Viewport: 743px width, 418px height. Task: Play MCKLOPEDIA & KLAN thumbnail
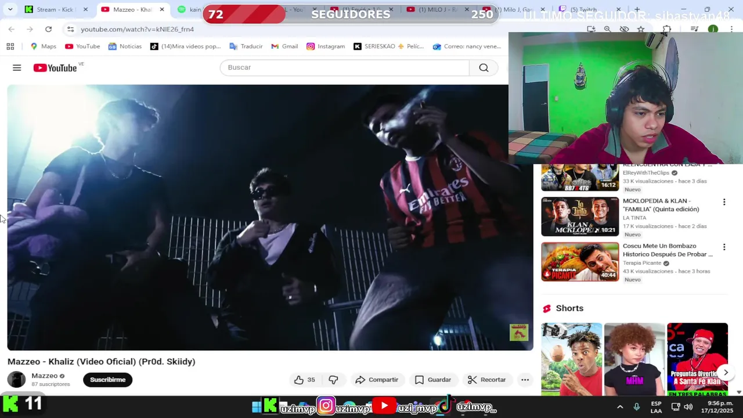click(580, 217)
